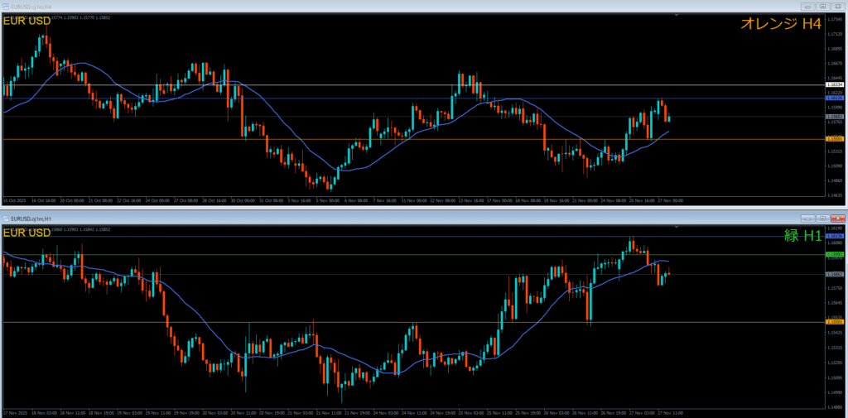Maximize the EURUSD H4 chart window
The height and width of the screenshot is (418, 848).
(x=823, y=7)
